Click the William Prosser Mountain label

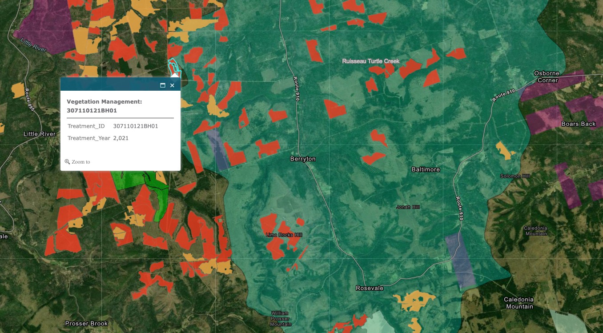click(281, 319)
